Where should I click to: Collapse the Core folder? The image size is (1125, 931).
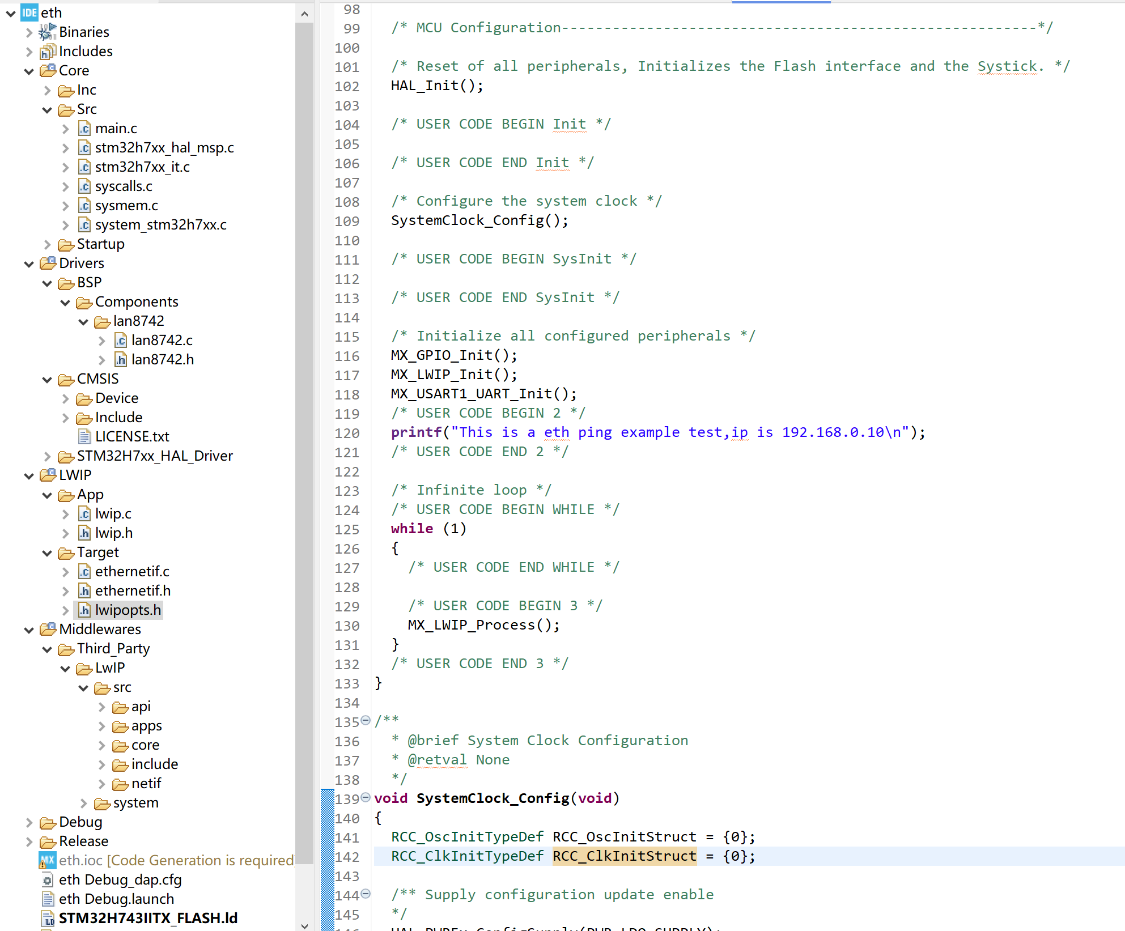(x=29, y=71)
